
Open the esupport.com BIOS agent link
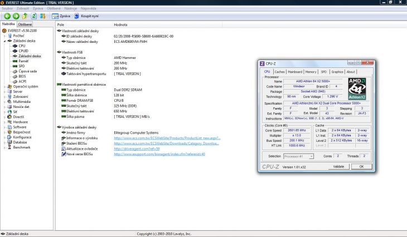click(x=159, y=154)
